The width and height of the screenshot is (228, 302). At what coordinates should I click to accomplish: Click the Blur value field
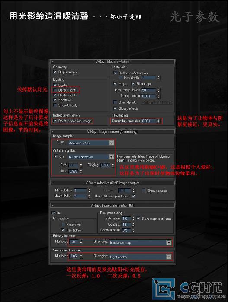tap(74, 171)
